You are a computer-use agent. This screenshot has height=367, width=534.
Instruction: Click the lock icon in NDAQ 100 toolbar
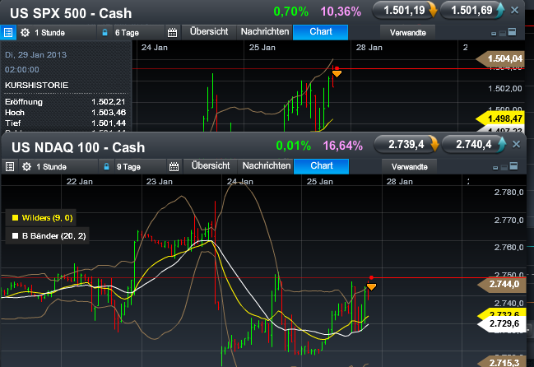tap(106, 167)
